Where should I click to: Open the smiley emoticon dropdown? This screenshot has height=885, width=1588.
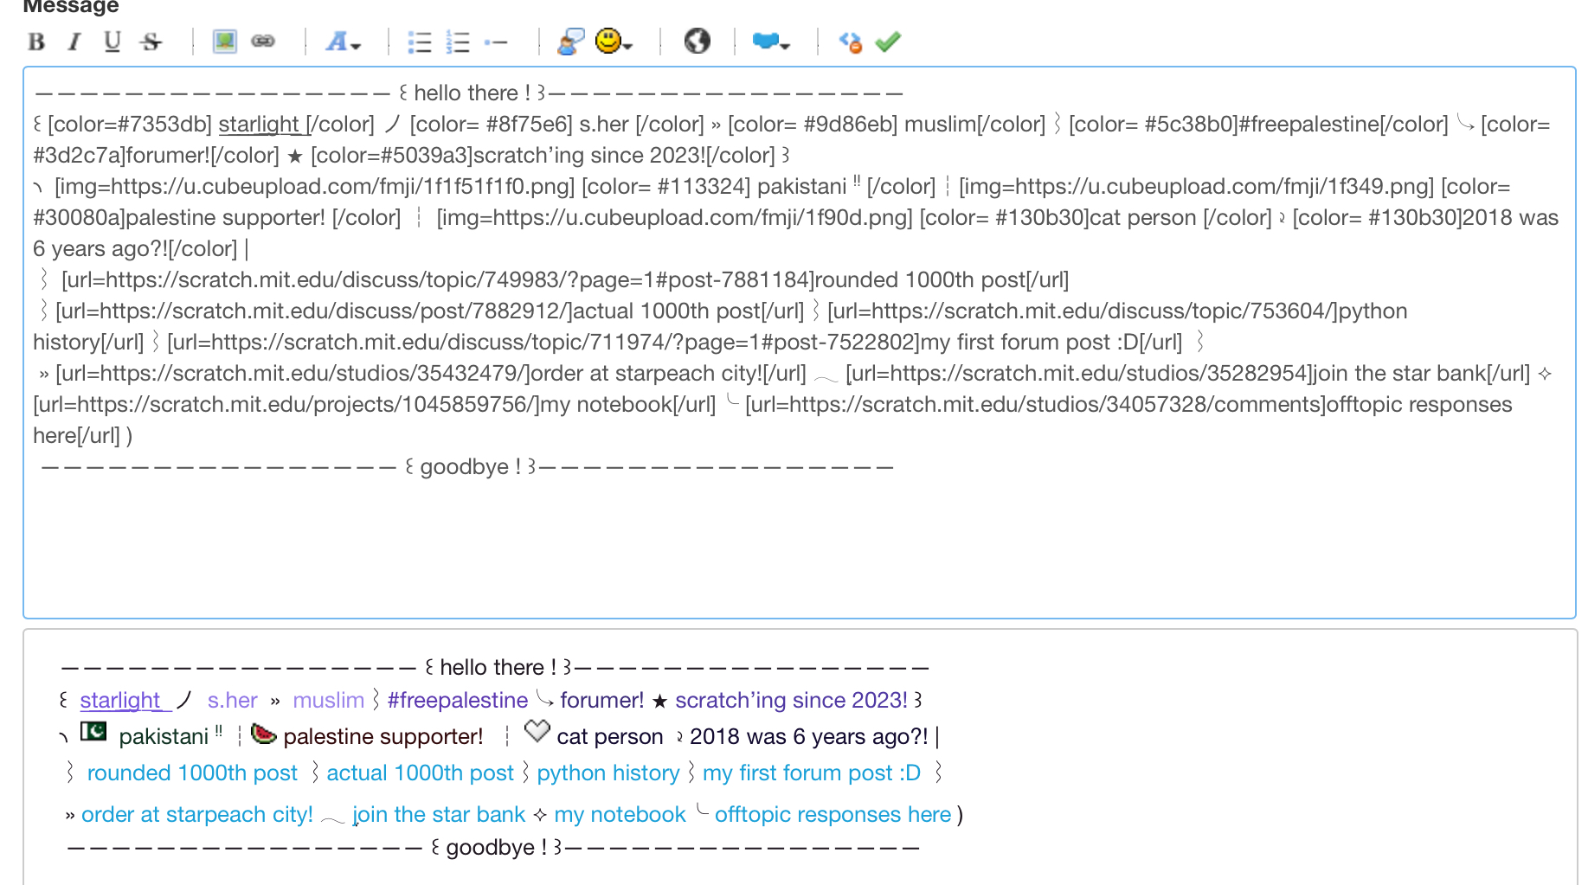(x=614, y=42)
